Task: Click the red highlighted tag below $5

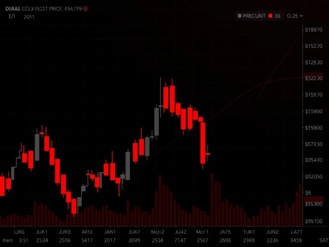Action: [x=314, y=199]
